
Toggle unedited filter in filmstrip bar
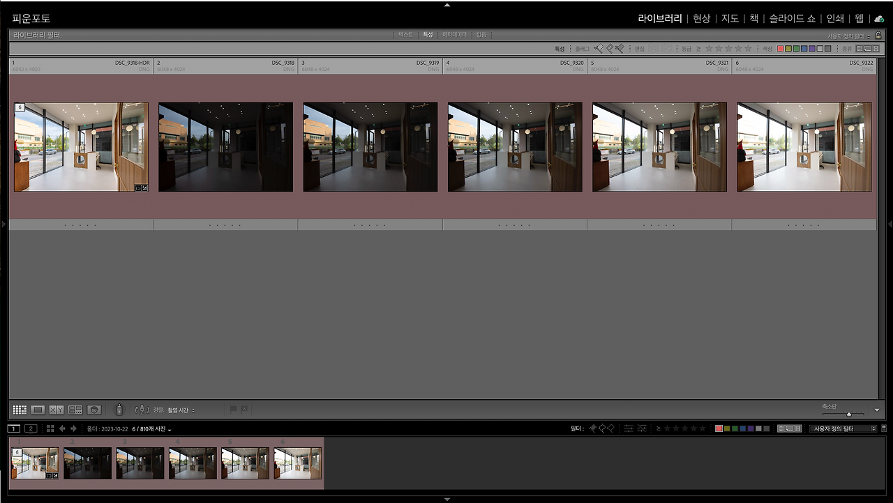642,428
